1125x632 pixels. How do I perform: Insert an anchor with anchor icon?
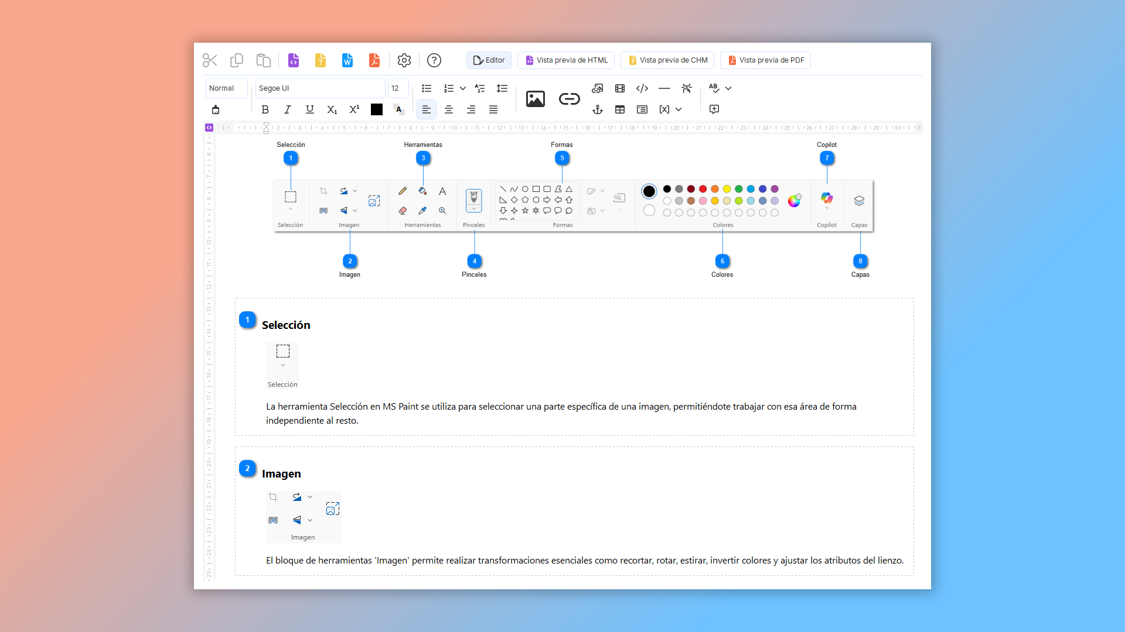[x=598, y=109]
